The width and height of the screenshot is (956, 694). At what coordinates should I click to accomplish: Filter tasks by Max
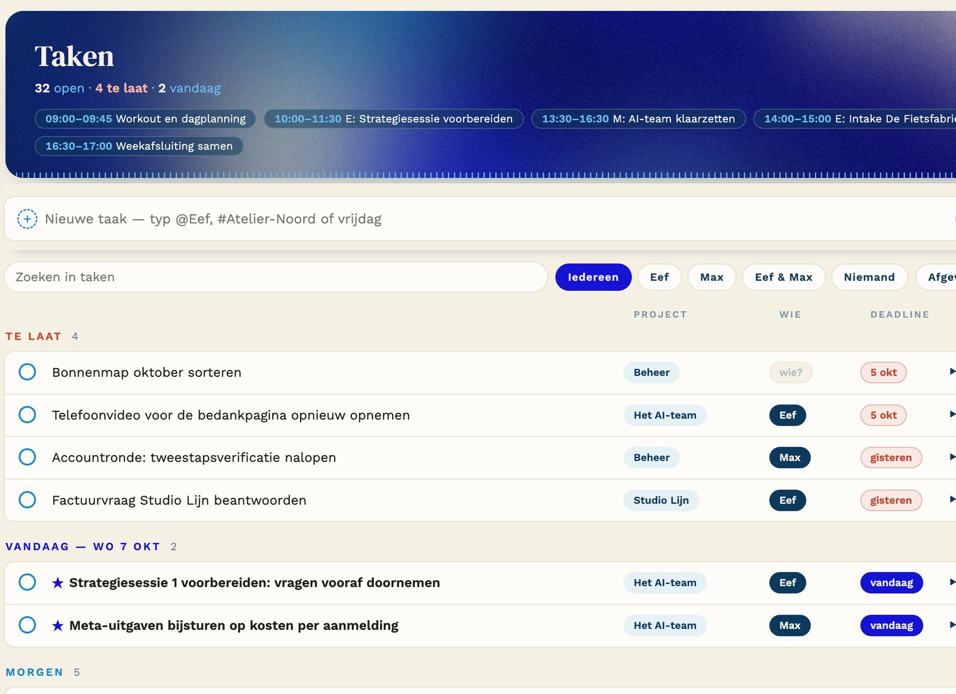[x=712, y=277]
